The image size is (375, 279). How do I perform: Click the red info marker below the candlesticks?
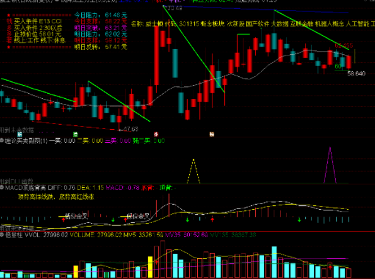point(156,134)
